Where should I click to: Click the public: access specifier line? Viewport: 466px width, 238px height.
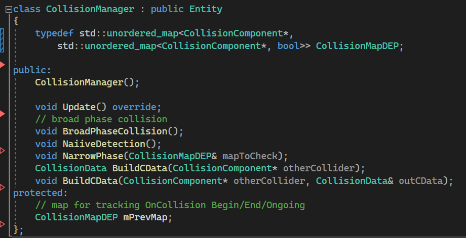pyautogui.click(x=32, y=70)
